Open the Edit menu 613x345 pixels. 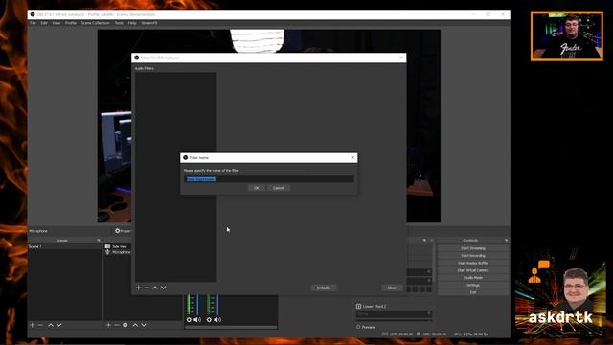click(x=44, y=23)
